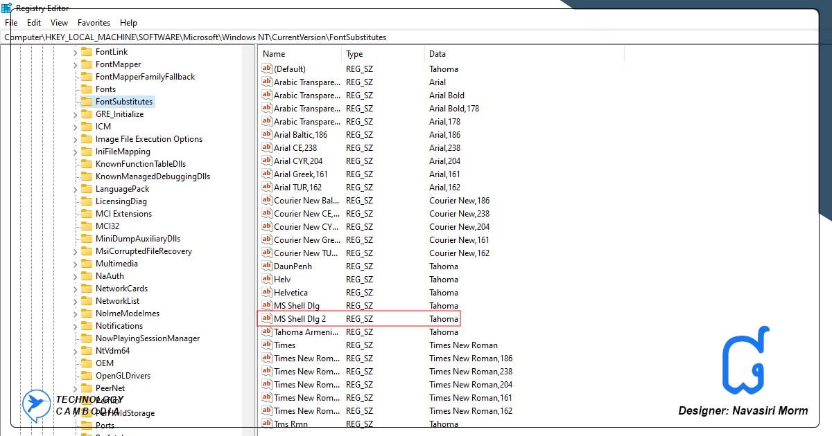
Task: Click the 'Courier New,162' data cell
Action: pos(459,253)
